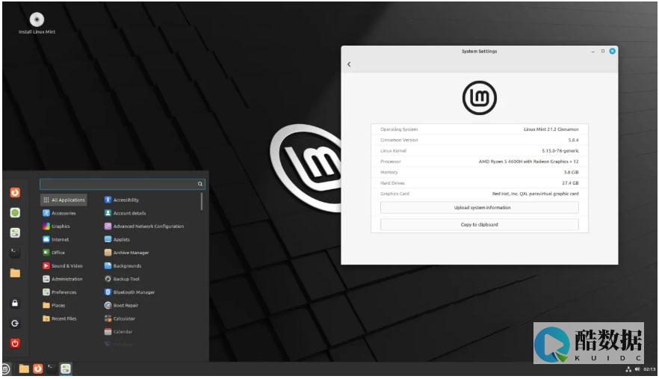Click the Lock Screen icon in menu
This screenshot has height=379, width=659.
(x=15, y=303)
